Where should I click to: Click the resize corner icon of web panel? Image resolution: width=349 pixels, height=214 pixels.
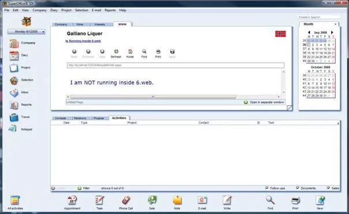[289, 108]
